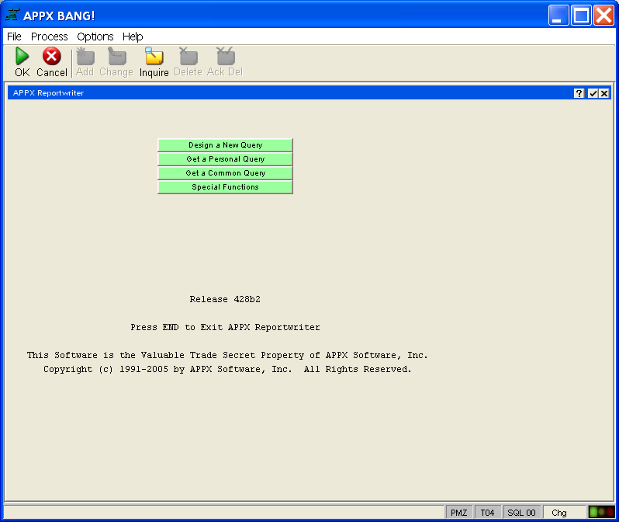Choose Get a Personal Query
Viewport: 619px width, 522px height.
[x=225, y=159]
